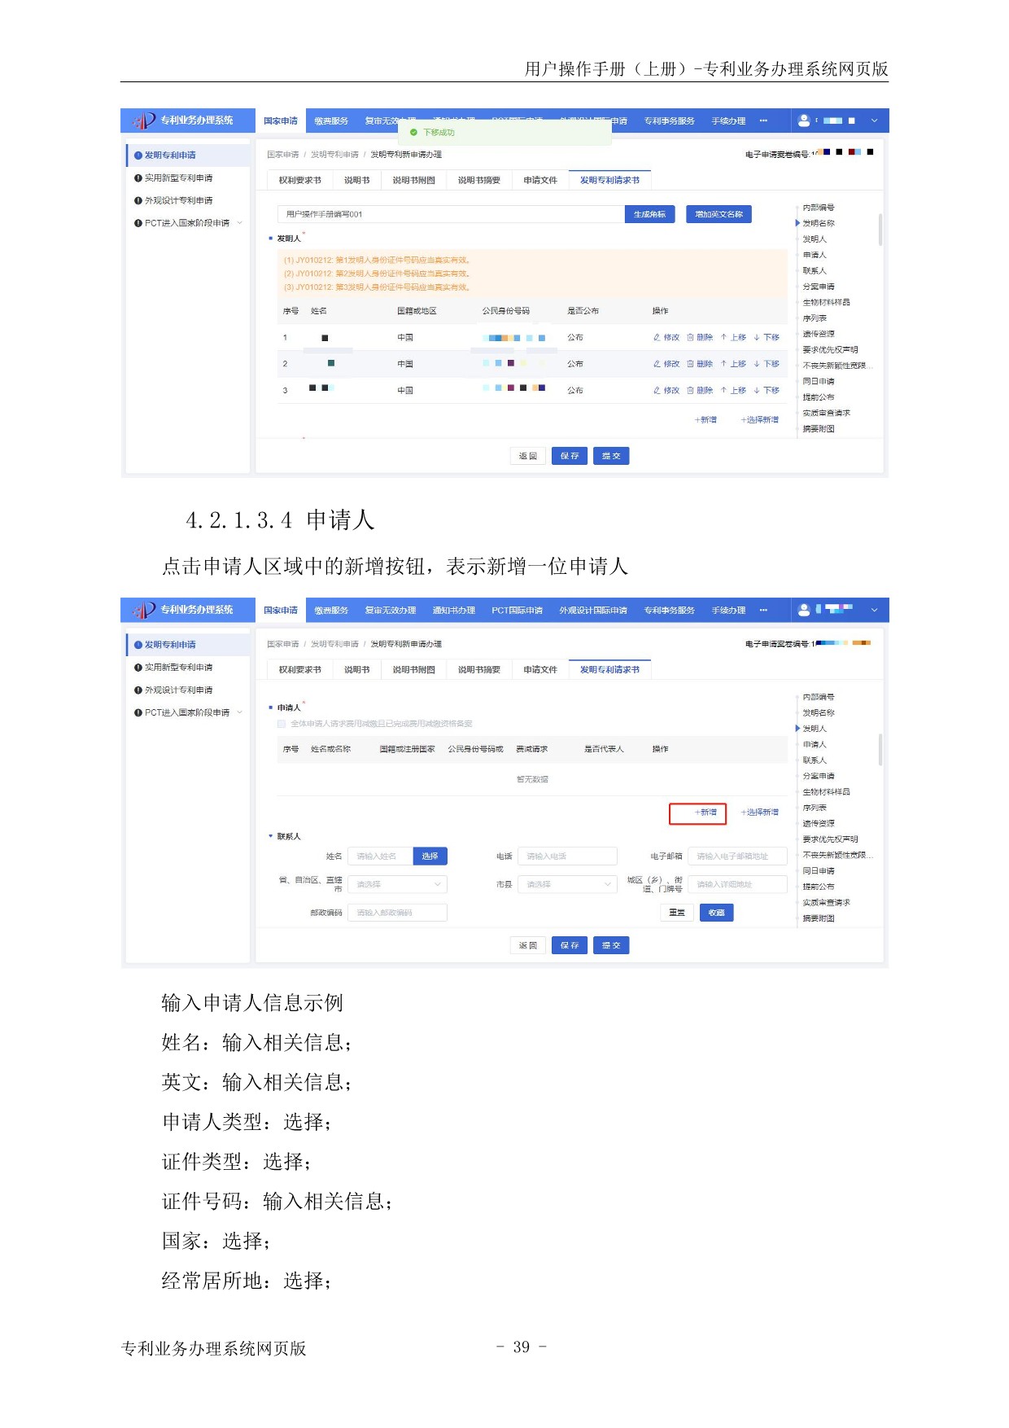Click the green check icon in the 下移成功 toast

[414, 133]
